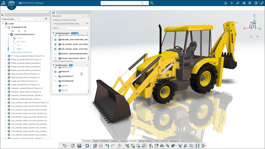Screen dimensions: 265x149
Task: Click the Mechanism panel icon tab
Action: [x=54, y=13]
